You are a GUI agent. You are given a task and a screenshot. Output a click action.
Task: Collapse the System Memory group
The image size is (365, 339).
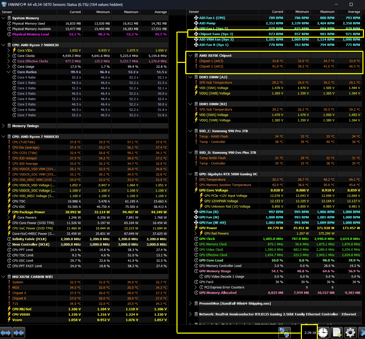pos(3,18)
